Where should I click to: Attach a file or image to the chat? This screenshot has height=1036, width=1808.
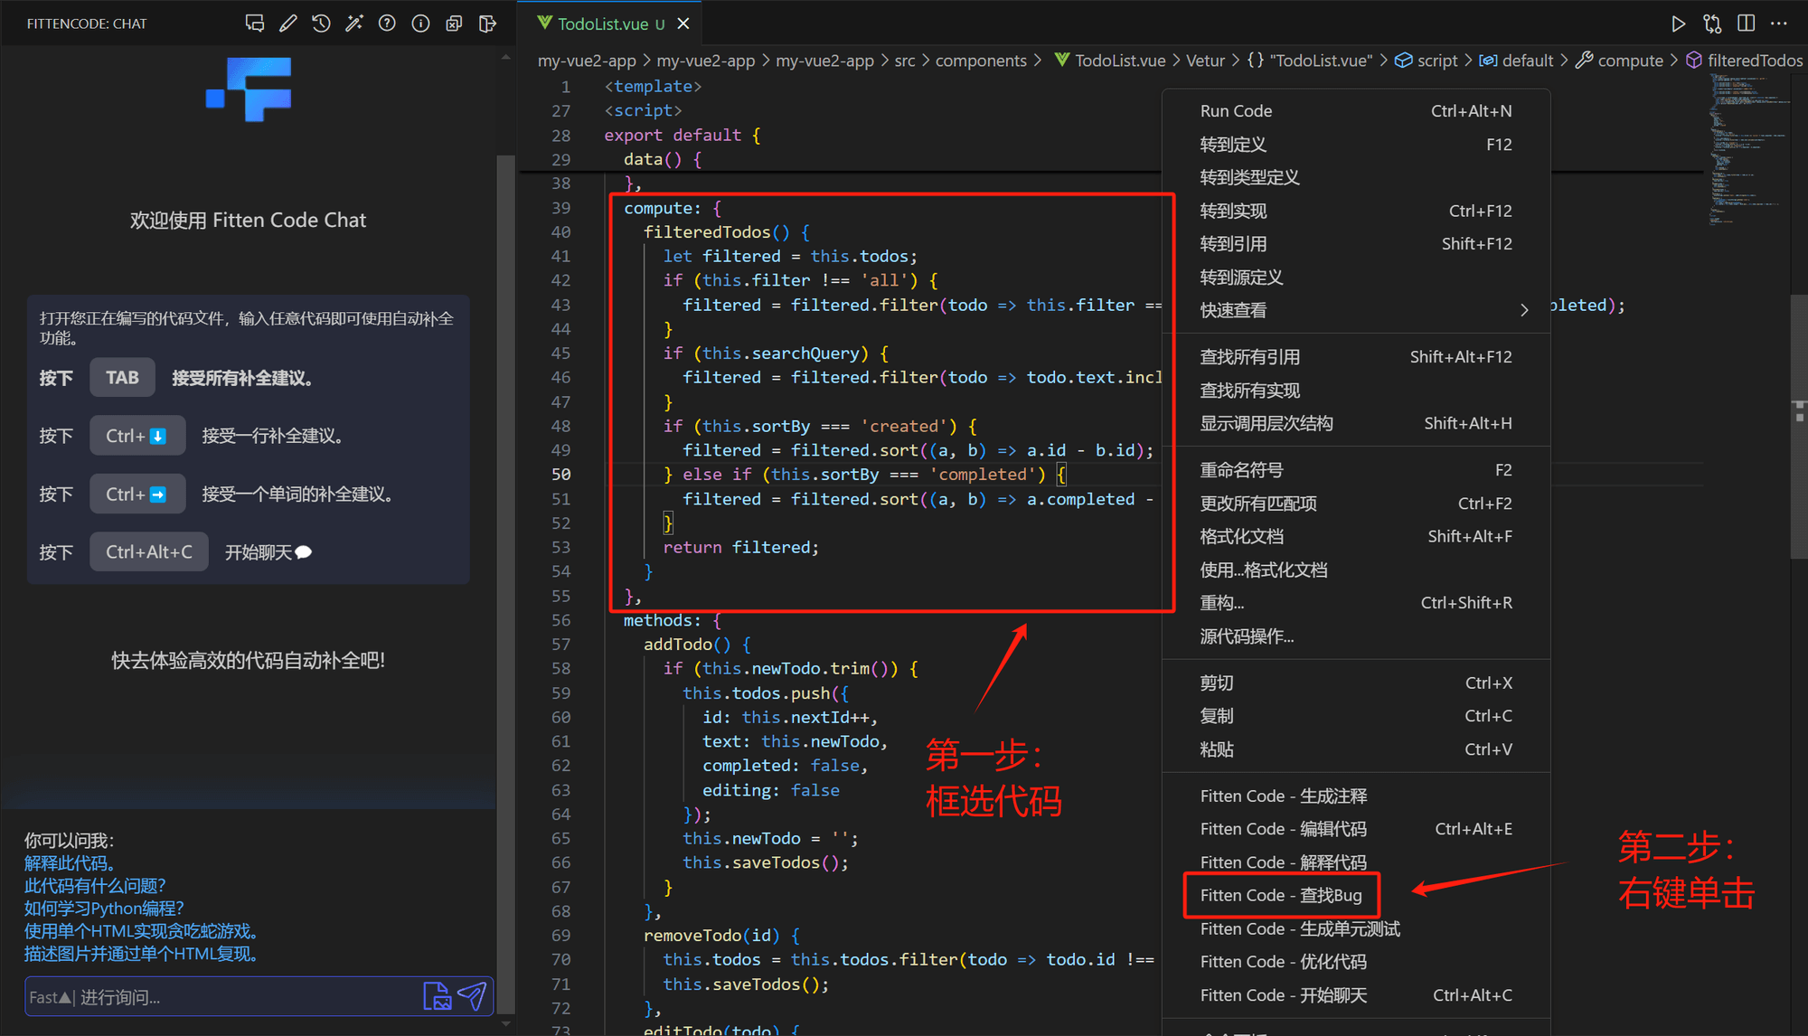click(437, 996)
